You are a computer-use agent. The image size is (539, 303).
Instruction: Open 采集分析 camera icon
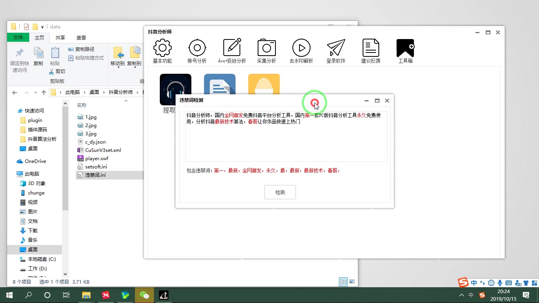tap(266, 48)
